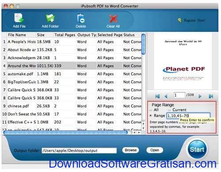Click Word output type for automake.pdf
Viewport: 221px width, 172px height.
pos(82,74)
